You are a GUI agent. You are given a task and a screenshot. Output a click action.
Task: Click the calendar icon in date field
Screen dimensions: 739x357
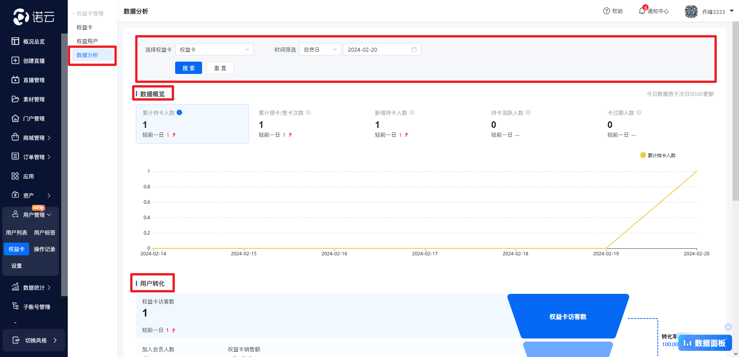[x=414, y=50]
